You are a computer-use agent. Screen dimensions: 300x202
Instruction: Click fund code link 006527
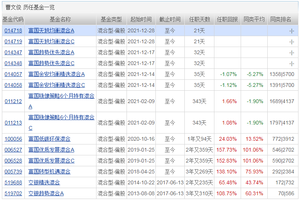13,150
